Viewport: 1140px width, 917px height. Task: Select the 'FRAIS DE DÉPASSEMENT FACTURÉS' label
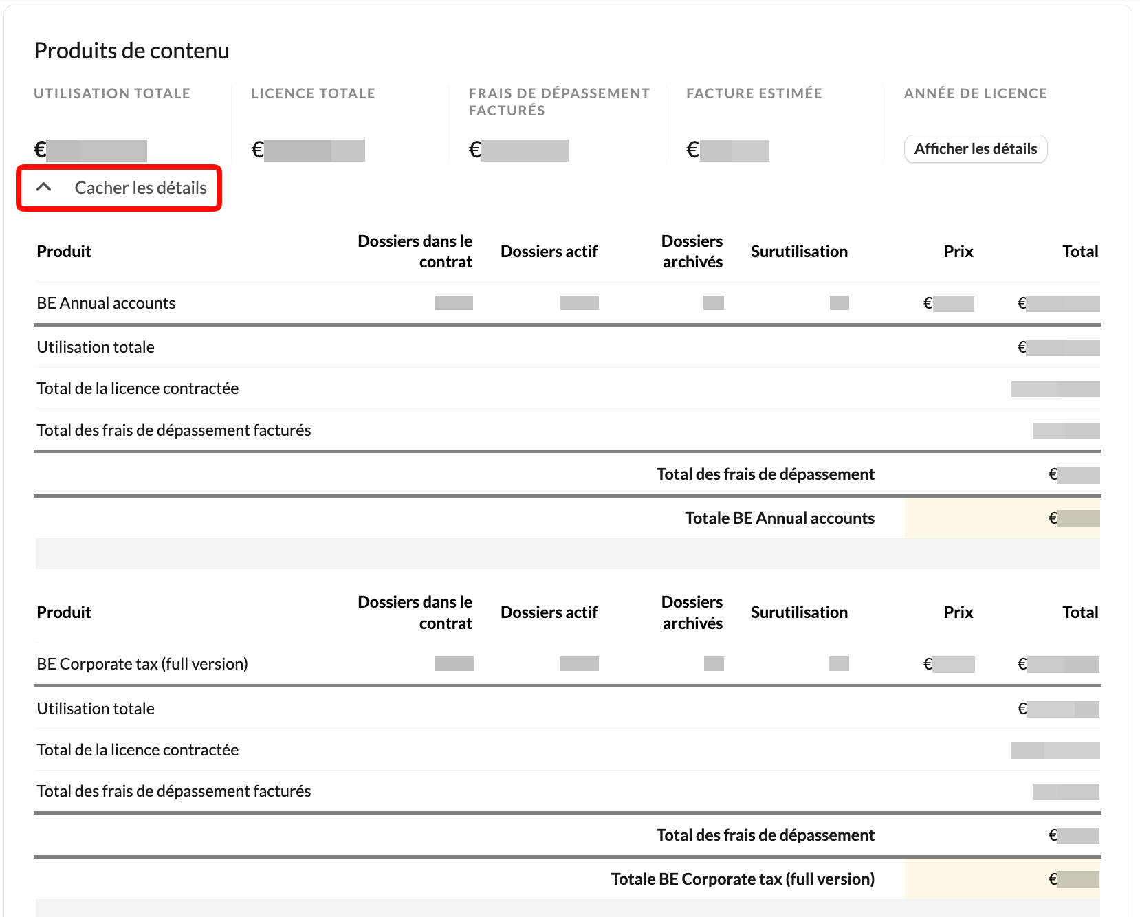(559, 102)
